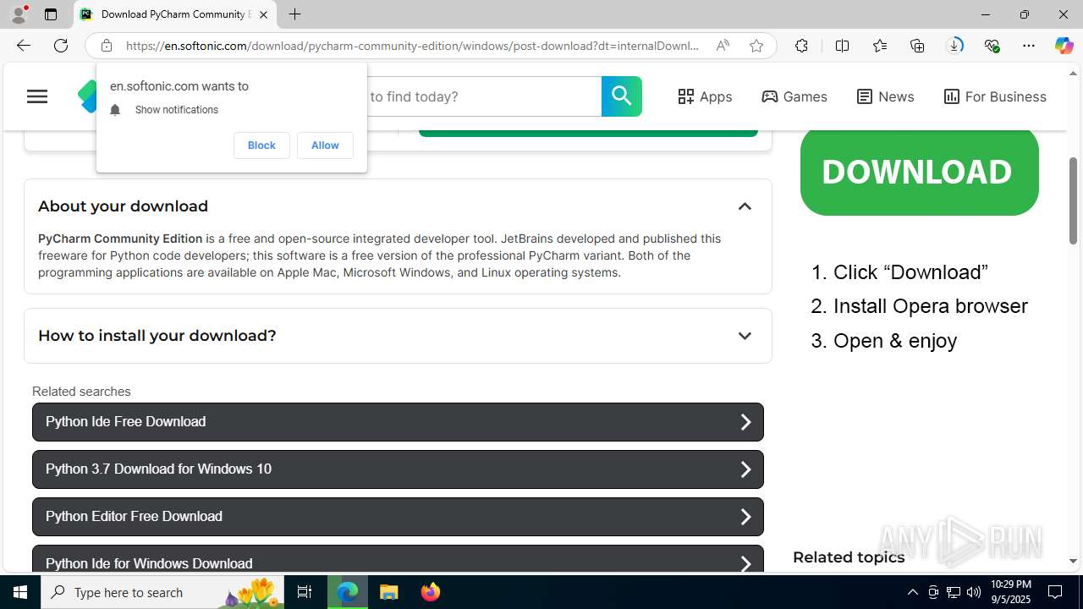Open the browser Extensions icon

(801, 46)
